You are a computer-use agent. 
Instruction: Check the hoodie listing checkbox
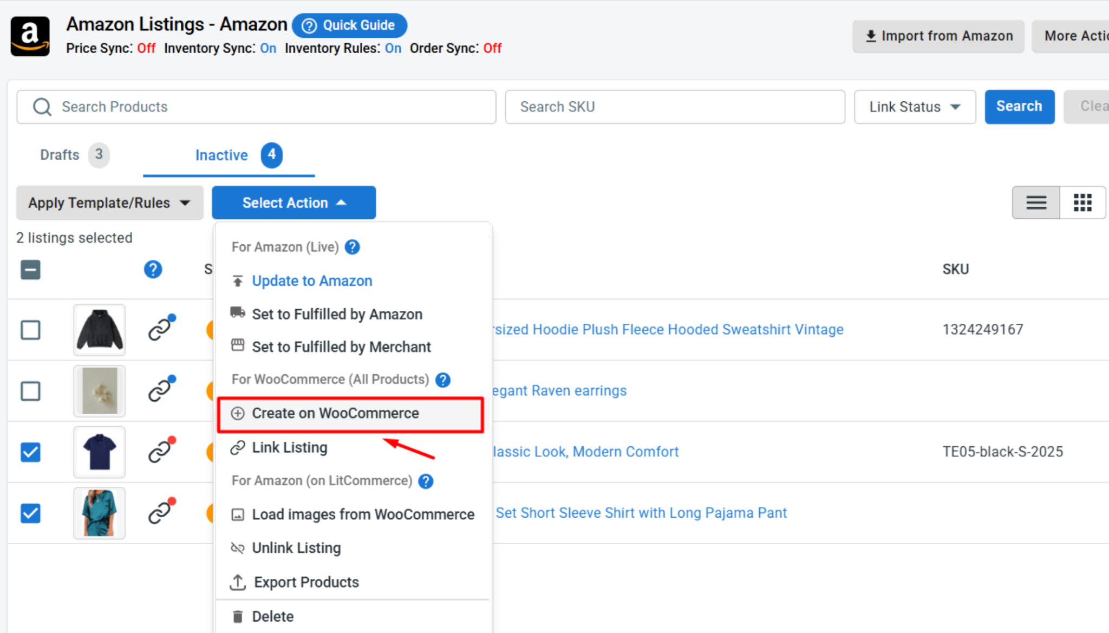[30, 330]
